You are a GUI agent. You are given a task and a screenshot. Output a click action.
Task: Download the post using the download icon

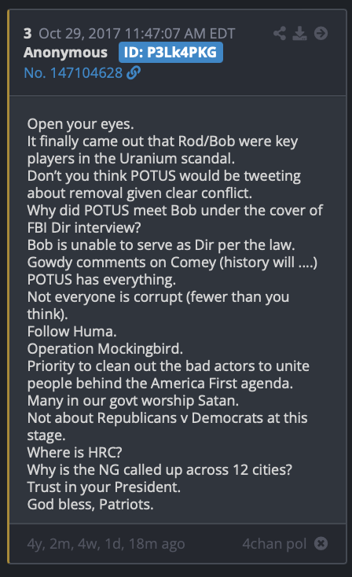[300, 34]
